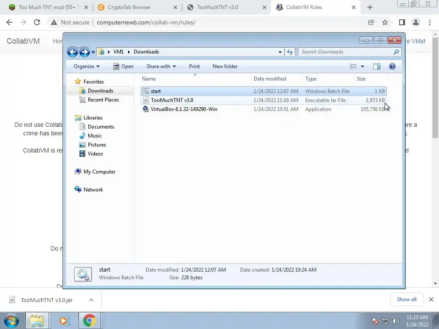Screen dimensions: 439x329
Task: Select the start batch file
Action: click(264, 91)
